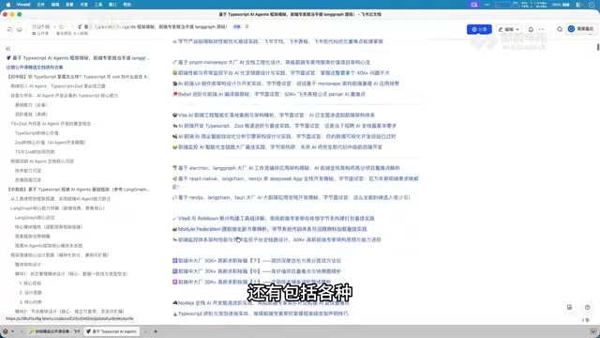Viewport: 600px width, 338px height.
Task: Select outline item Zod的核心价值
Action: point(50,142)
